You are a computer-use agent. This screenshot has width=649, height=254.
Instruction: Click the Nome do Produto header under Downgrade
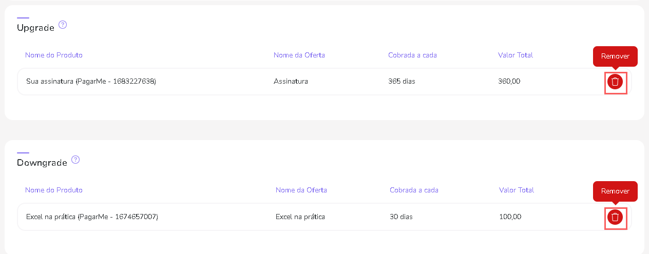click(54, 190)
